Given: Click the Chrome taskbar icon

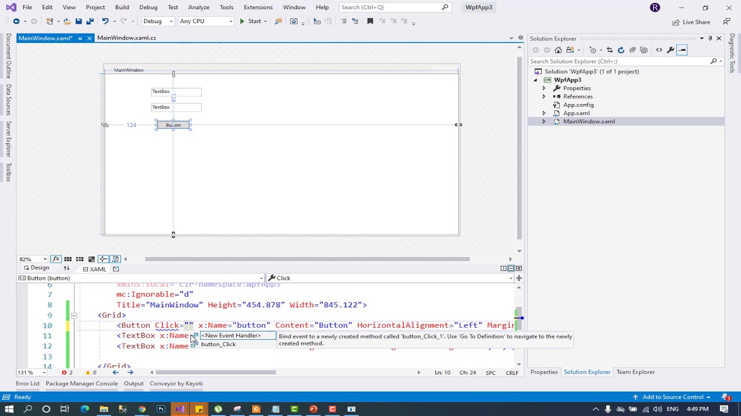Looking at the screenshot, I should pos(142,409).
